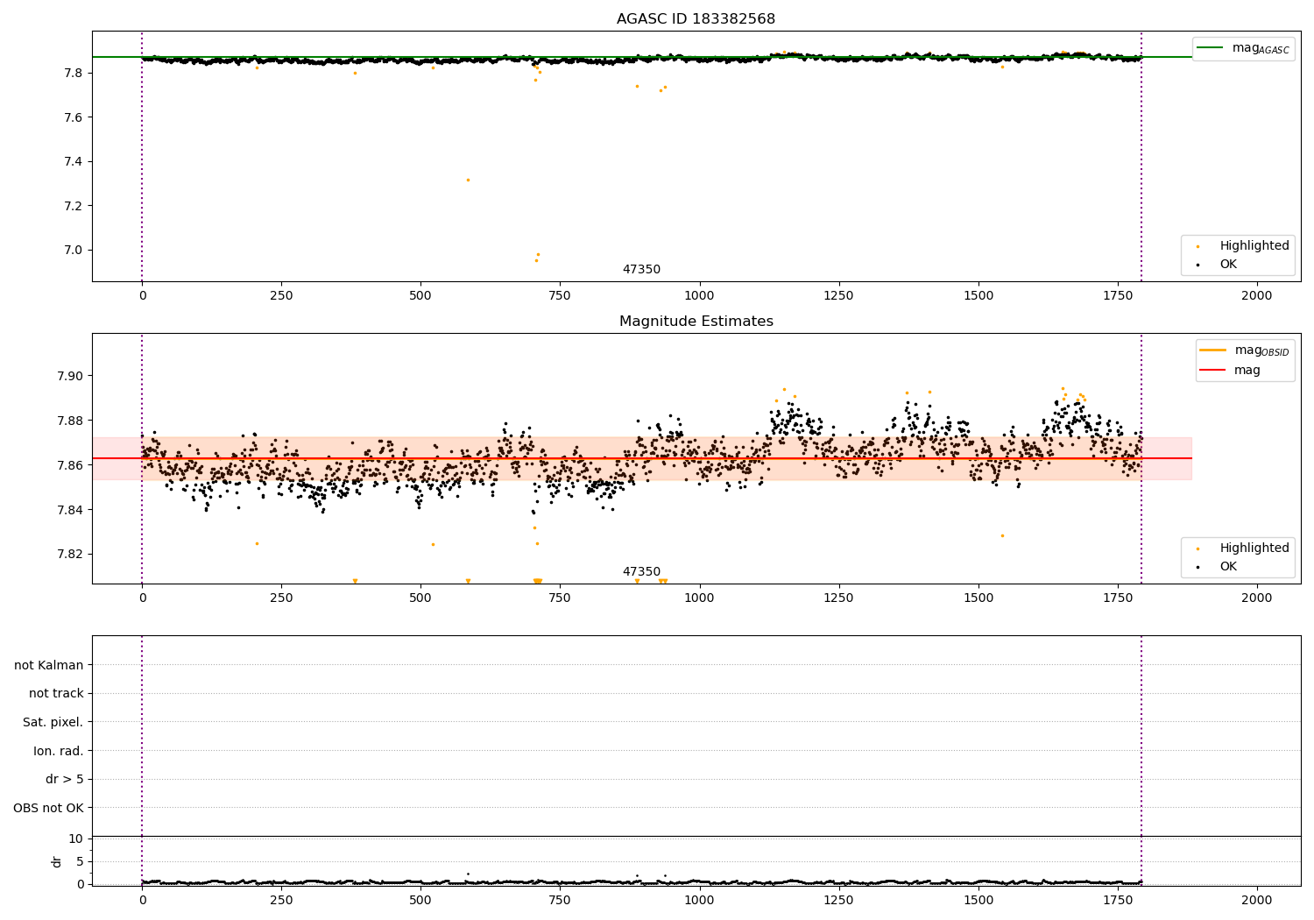This screenshot has width=1314, height=920.
Task: Click the '47350' label in the middle plot
Action: 641,572
